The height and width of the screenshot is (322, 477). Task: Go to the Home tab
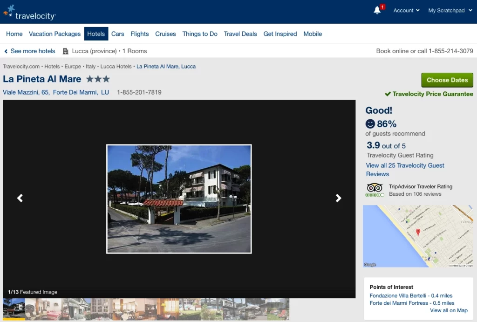pos(14,34)
